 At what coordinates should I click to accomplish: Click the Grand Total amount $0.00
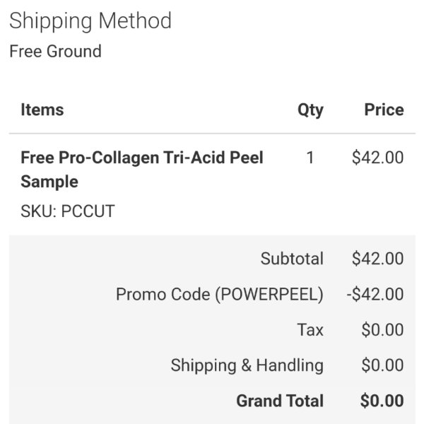[382, 401]
